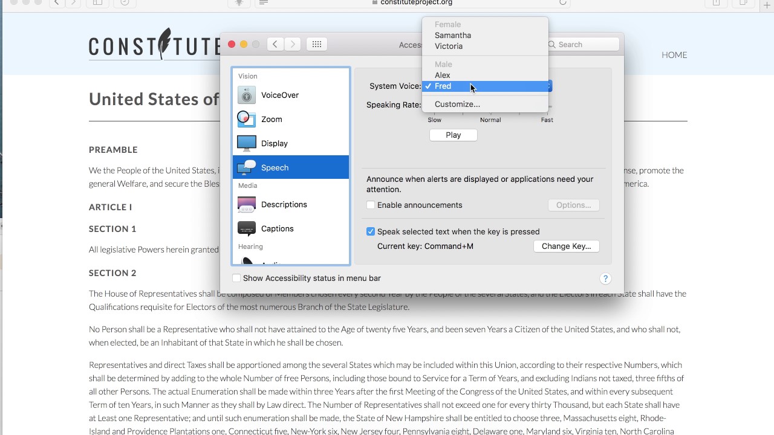This screenshot has width=774, height=435.
Task: Open the Captions pane
Action: 291,228
